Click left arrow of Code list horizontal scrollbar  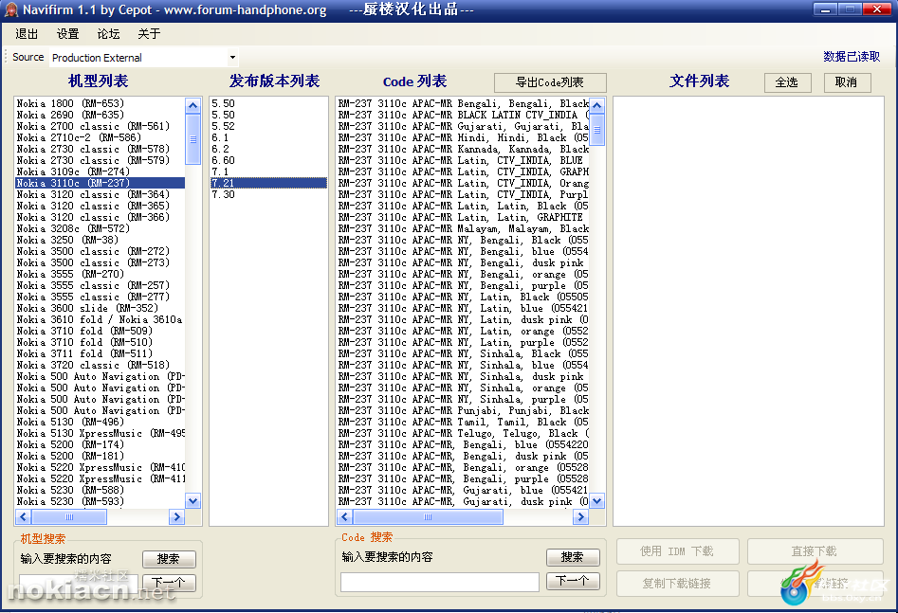click(345, 517)
